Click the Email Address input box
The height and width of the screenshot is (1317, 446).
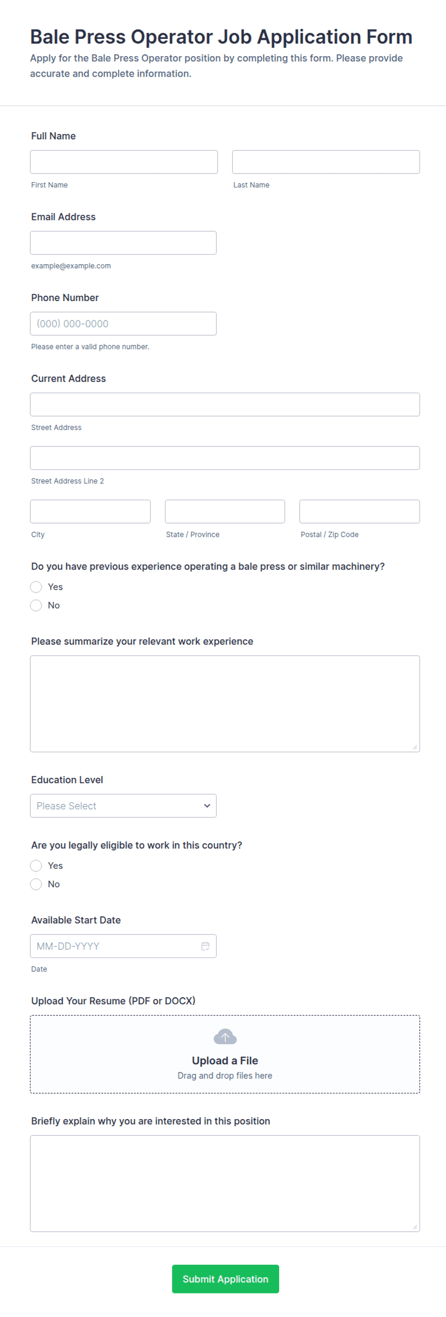pos(123,242)
